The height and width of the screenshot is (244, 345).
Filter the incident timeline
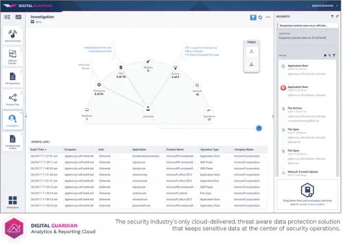point(334,55)
